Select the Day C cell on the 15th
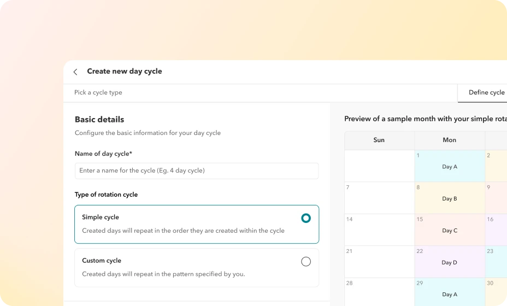 pyautogui.click(x=450, y=229)
